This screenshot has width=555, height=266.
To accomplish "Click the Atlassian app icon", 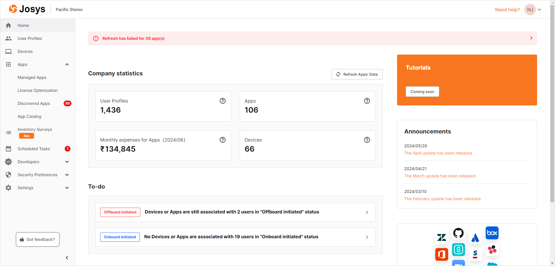I will coord(475,237).
